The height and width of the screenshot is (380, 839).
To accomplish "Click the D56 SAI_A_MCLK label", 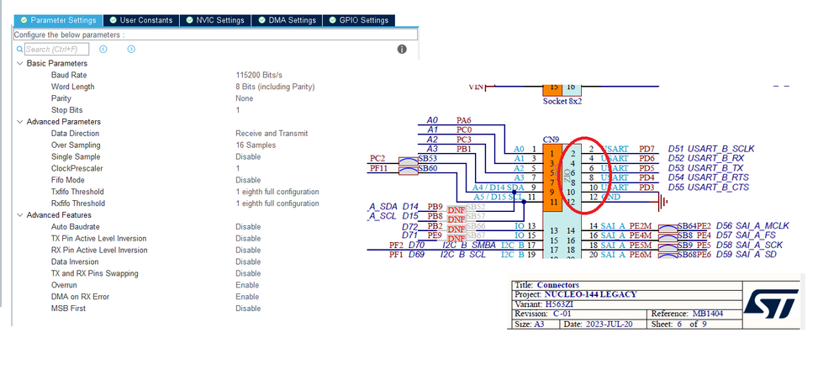I will pyautogui.click(x=752, y=226).
